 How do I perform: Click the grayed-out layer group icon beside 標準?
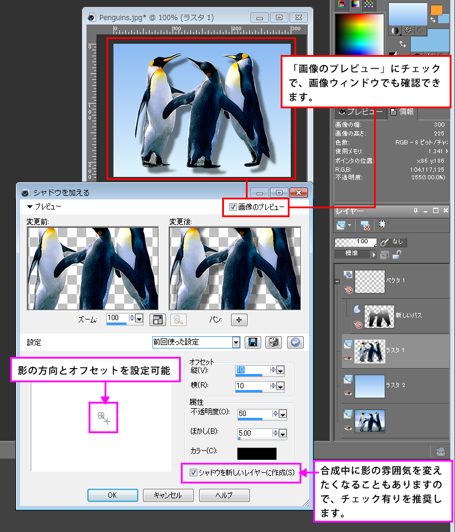click(385, 254)
